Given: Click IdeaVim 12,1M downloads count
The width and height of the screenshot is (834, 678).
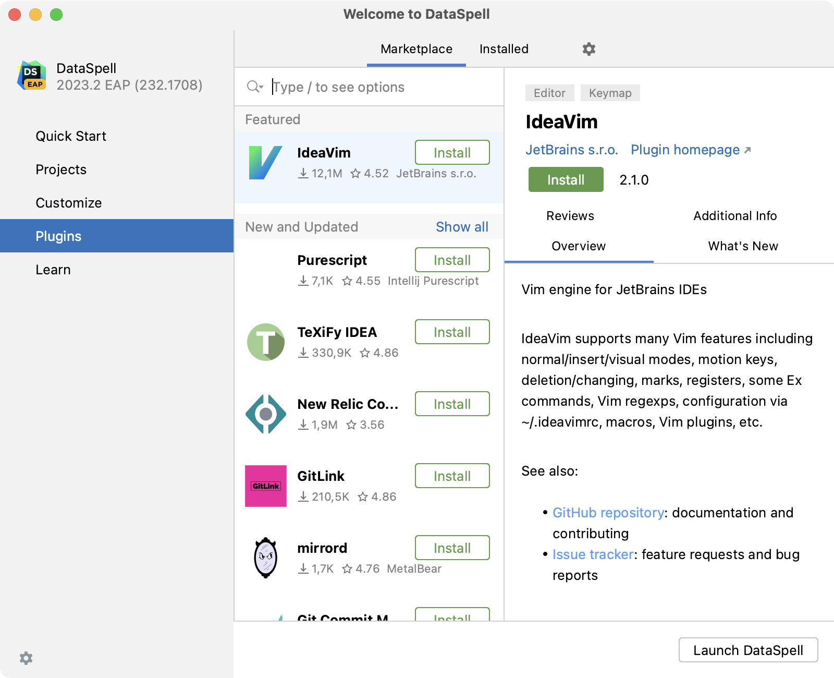Looking at the screenshot, I should click(320, 174).
